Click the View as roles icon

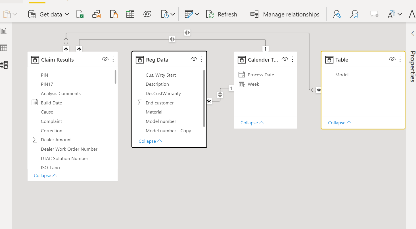click(354, 14)
